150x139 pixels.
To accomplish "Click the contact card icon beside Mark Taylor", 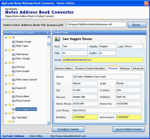I will point(13,46).
